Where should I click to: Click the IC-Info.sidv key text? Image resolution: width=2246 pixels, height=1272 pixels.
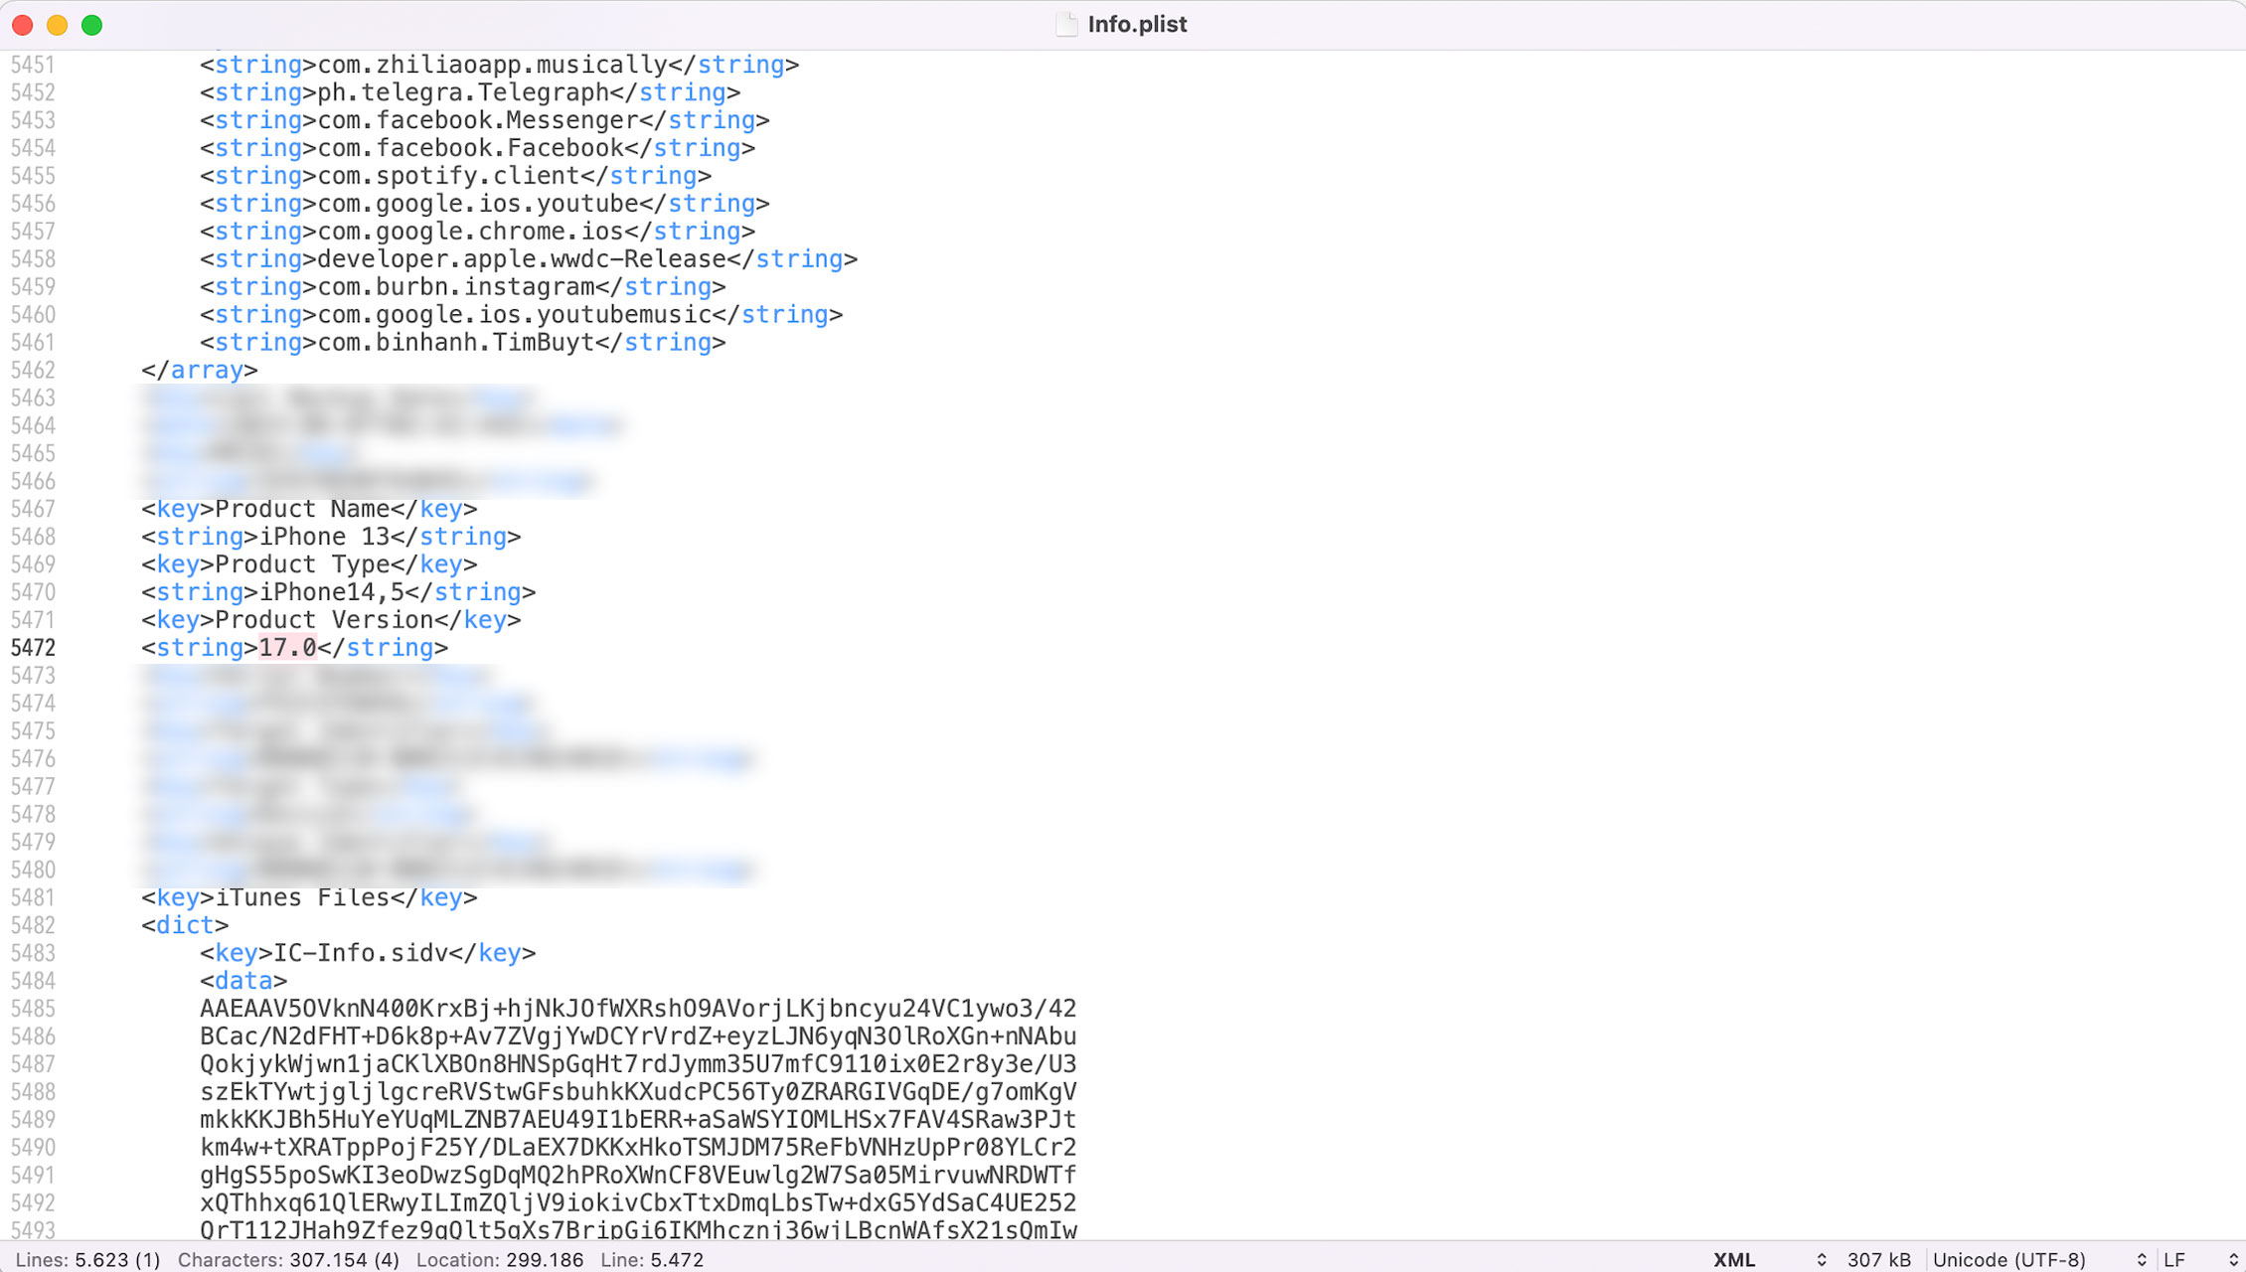pyautogui.click(x=361, y=953)
